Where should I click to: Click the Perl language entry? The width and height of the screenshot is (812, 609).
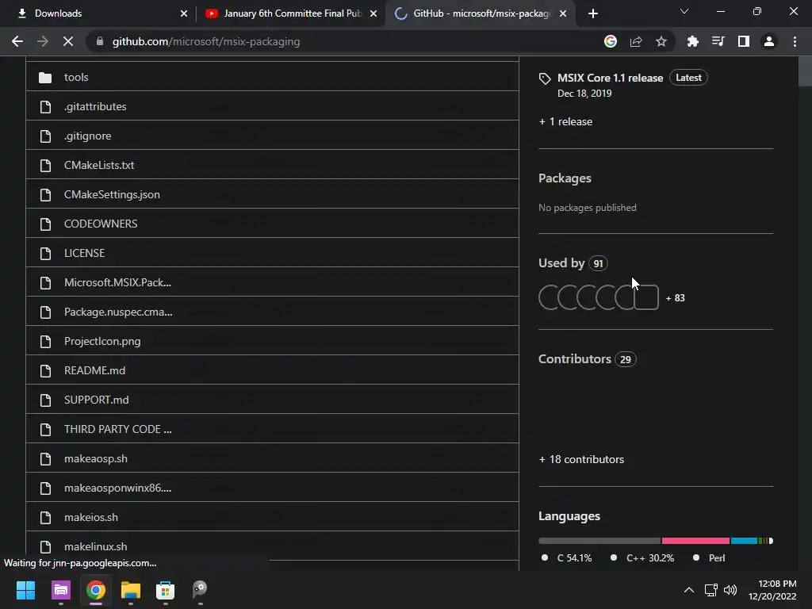709,557
